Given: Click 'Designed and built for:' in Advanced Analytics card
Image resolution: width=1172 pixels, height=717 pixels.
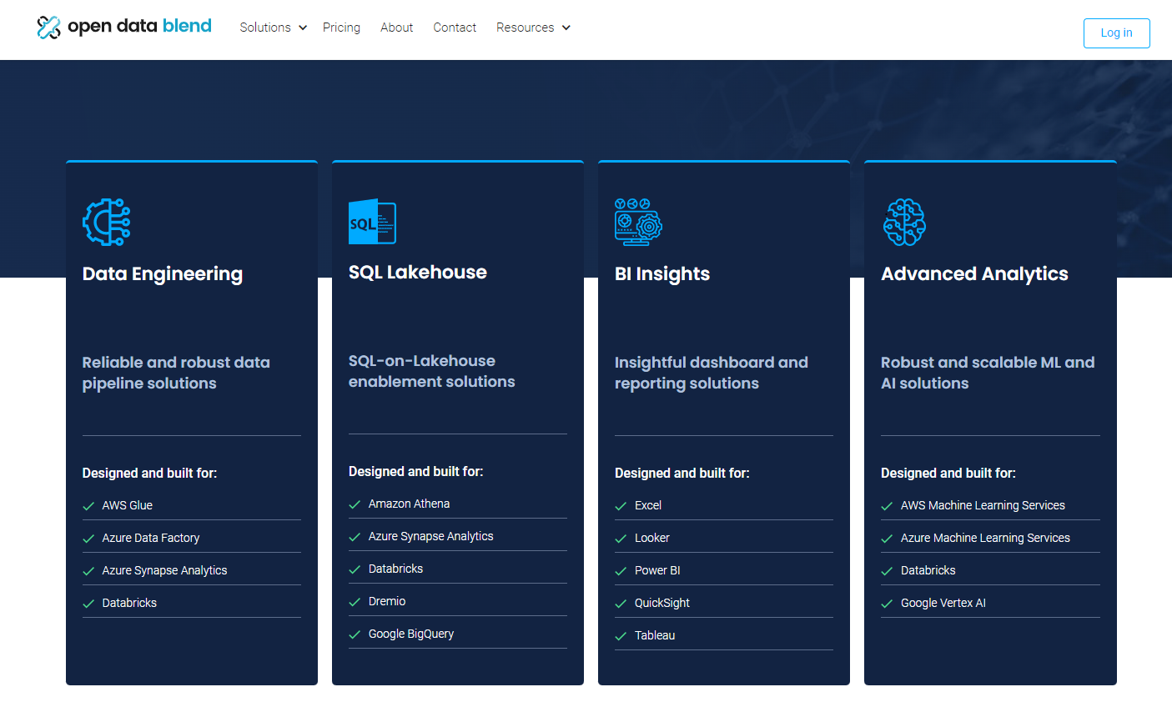Looking at the screenshot, I should click(x=948, y=473).
